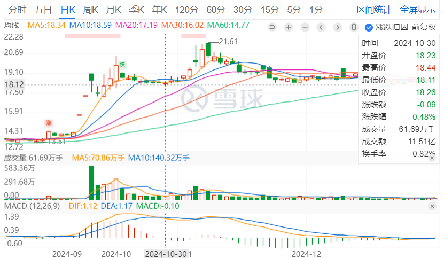This screenshot has width=444, height=258.
Task: Switch to 30分 minute chart
Action: 243,10
